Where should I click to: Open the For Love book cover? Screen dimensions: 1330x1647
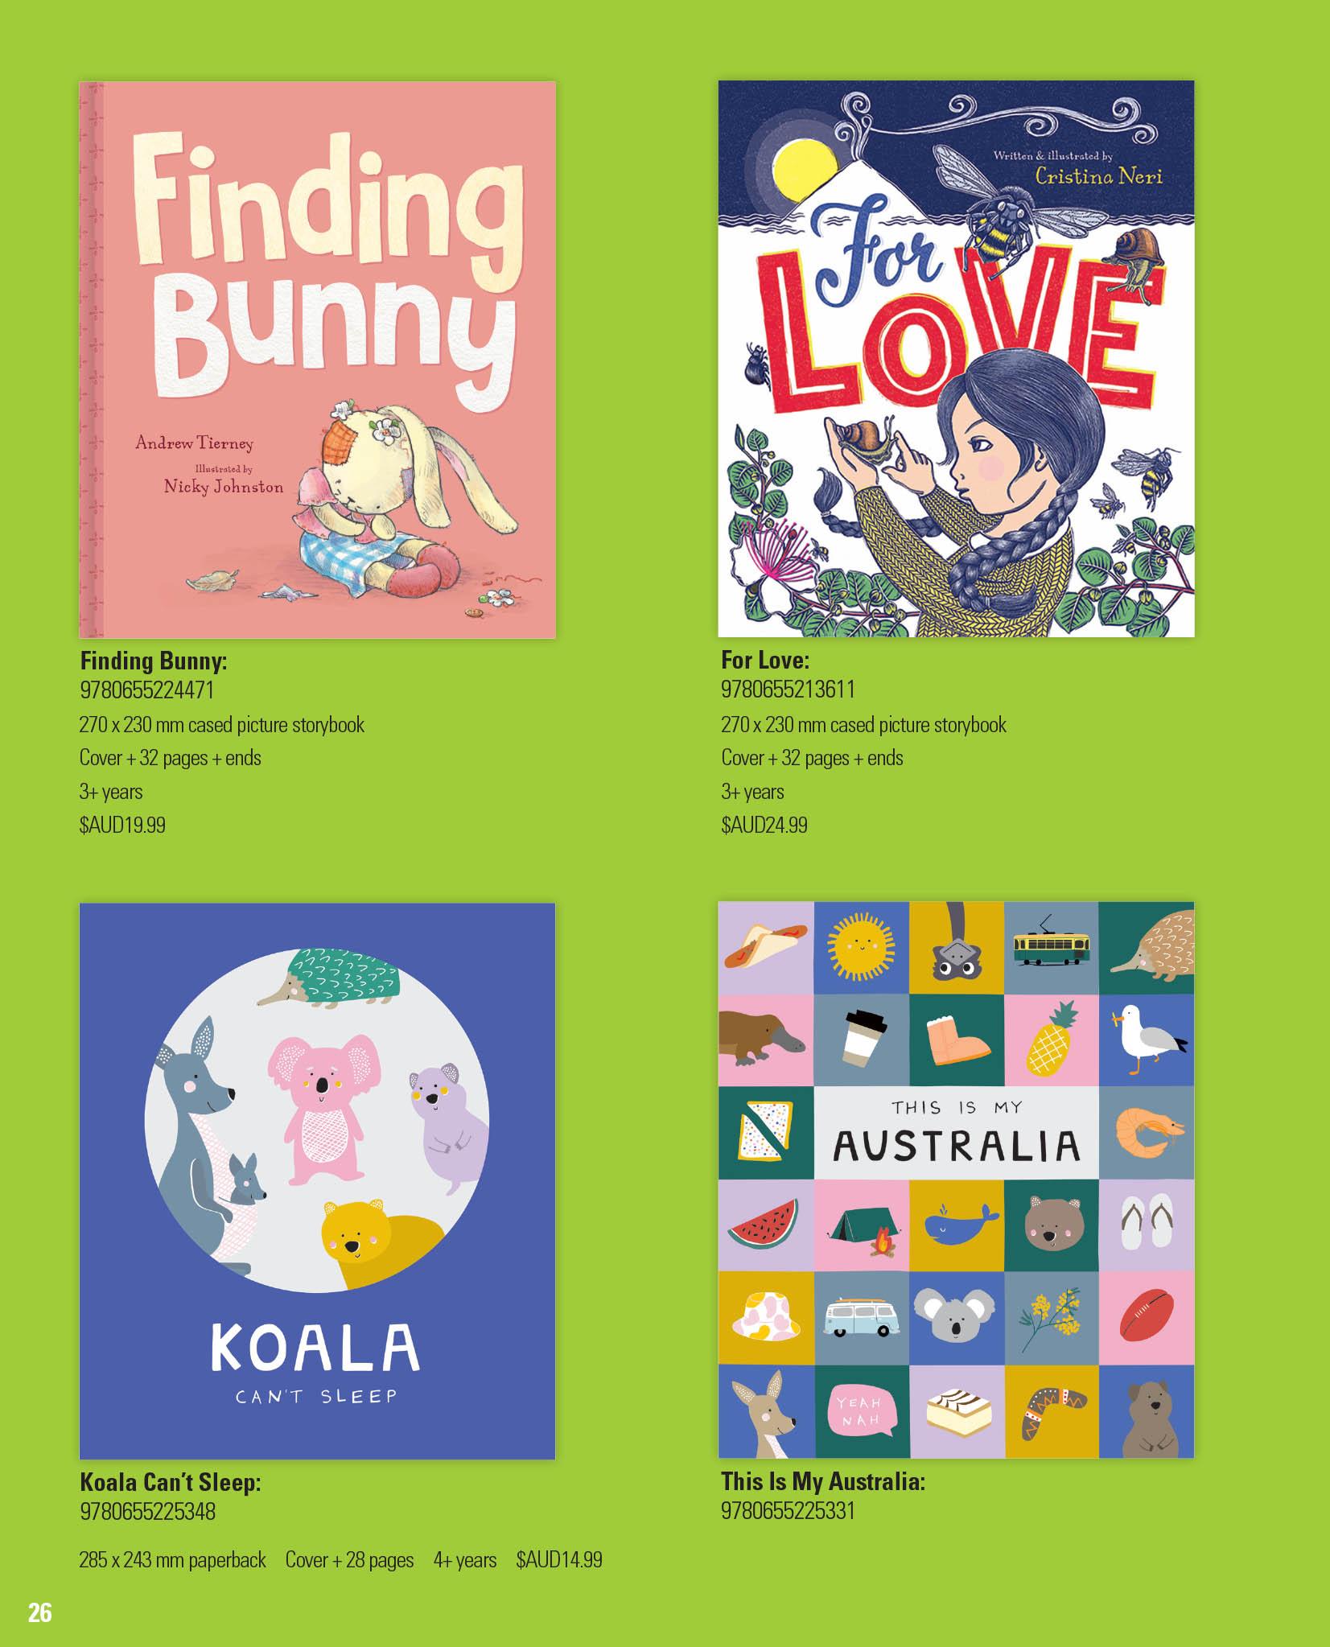[x=956, y=359]
